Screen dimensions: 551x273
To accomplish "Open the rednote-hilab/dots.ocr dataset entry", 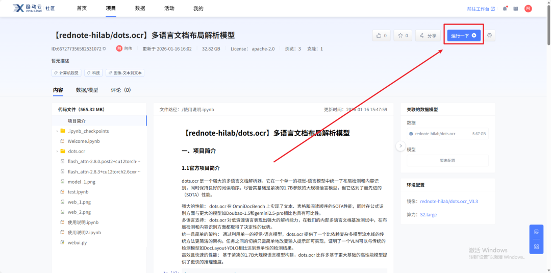I will [x=448, y=134].
